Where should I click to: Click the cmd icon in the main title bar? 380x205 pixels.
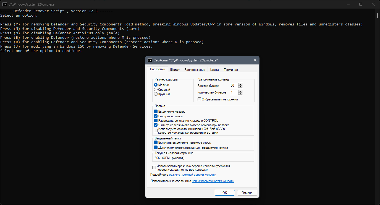pos(5,4)
